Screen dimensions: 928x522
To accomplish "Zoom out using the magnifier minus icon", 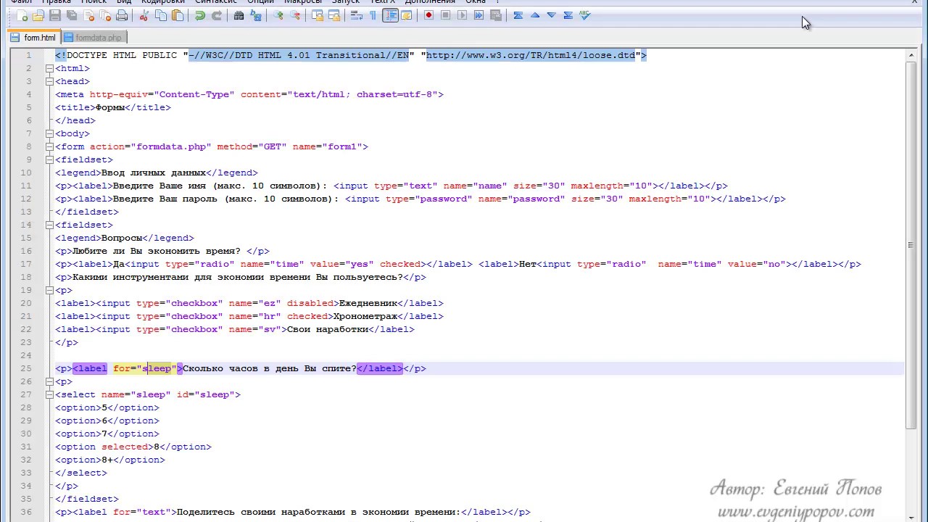I will 295,15.
